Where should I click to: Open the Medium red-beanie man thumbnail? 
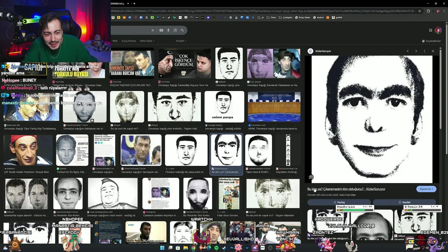[28, 150]
